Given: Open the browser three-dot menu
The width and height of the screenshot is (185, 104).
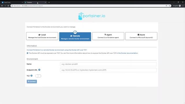Looking at the screenshot, I should click(183, 6).
